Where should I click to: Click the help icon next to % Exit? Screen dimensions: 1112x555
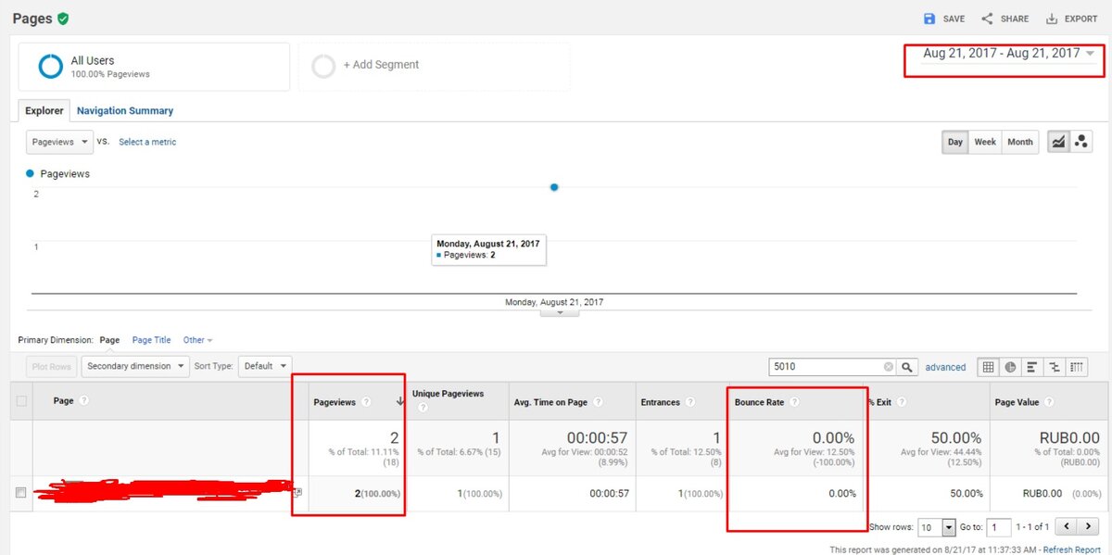click(901, 402)
